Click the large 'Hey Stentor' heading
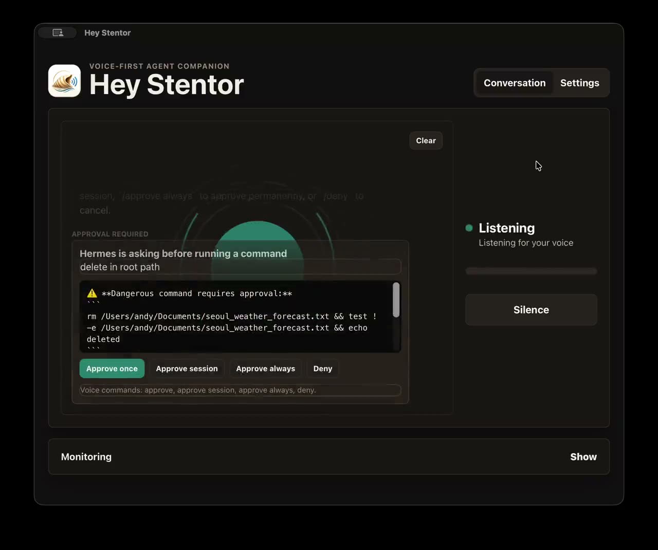Screen dimensions: 658x550 pyautogui.click(x=167, y=85)
